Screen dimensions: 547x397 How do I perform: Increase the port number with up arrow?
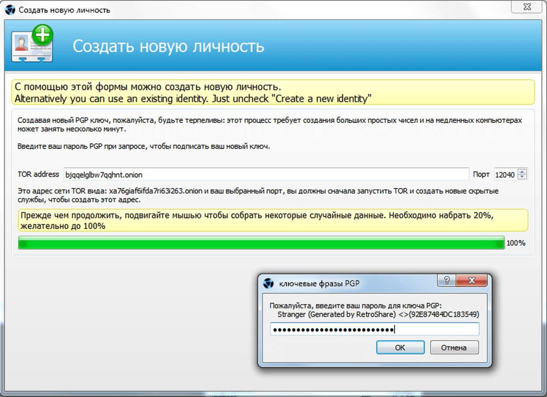pyautogui.click(x=522, y=172)
